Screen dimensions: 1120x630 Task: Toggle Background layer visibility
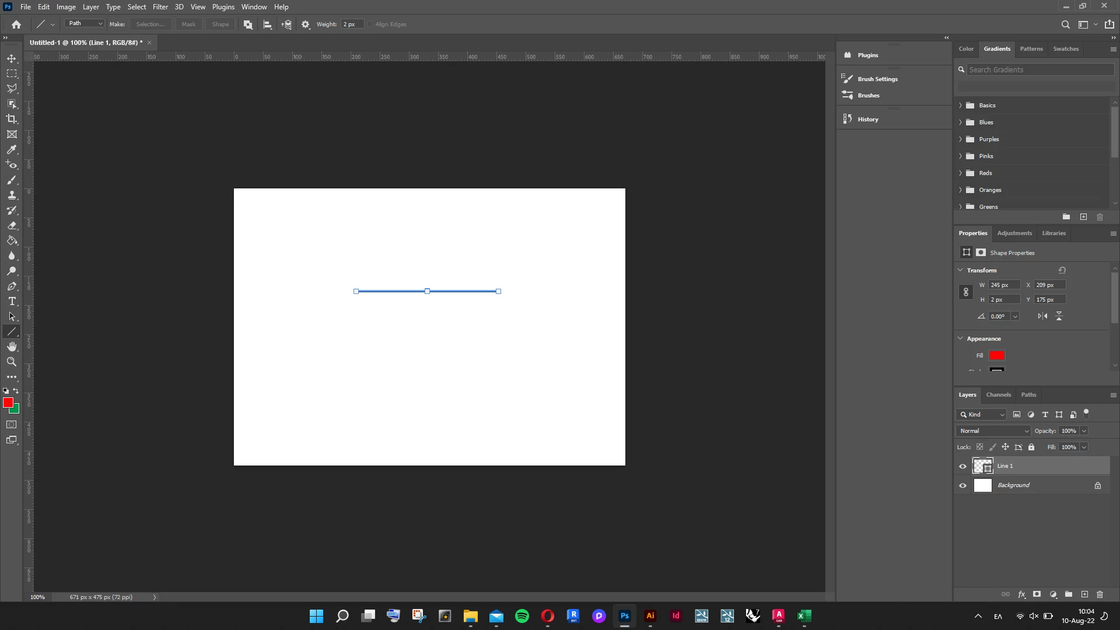(x=963, y=485)
